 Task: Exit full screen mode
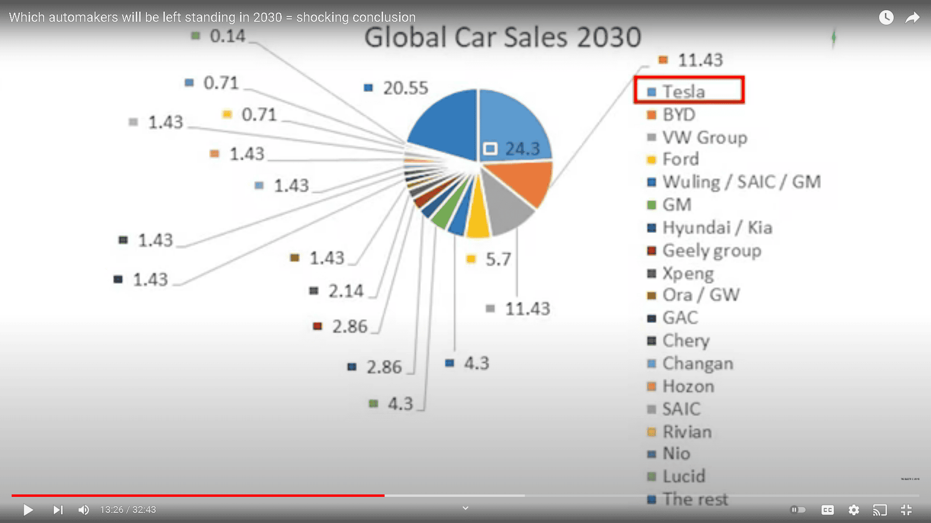click(x=906, y=510)
